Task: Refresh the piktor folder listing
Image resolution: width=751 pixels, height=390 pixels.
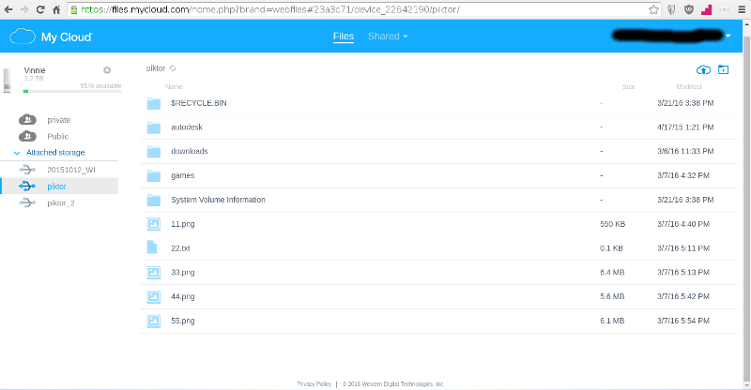Action: (x=174, y=68)
